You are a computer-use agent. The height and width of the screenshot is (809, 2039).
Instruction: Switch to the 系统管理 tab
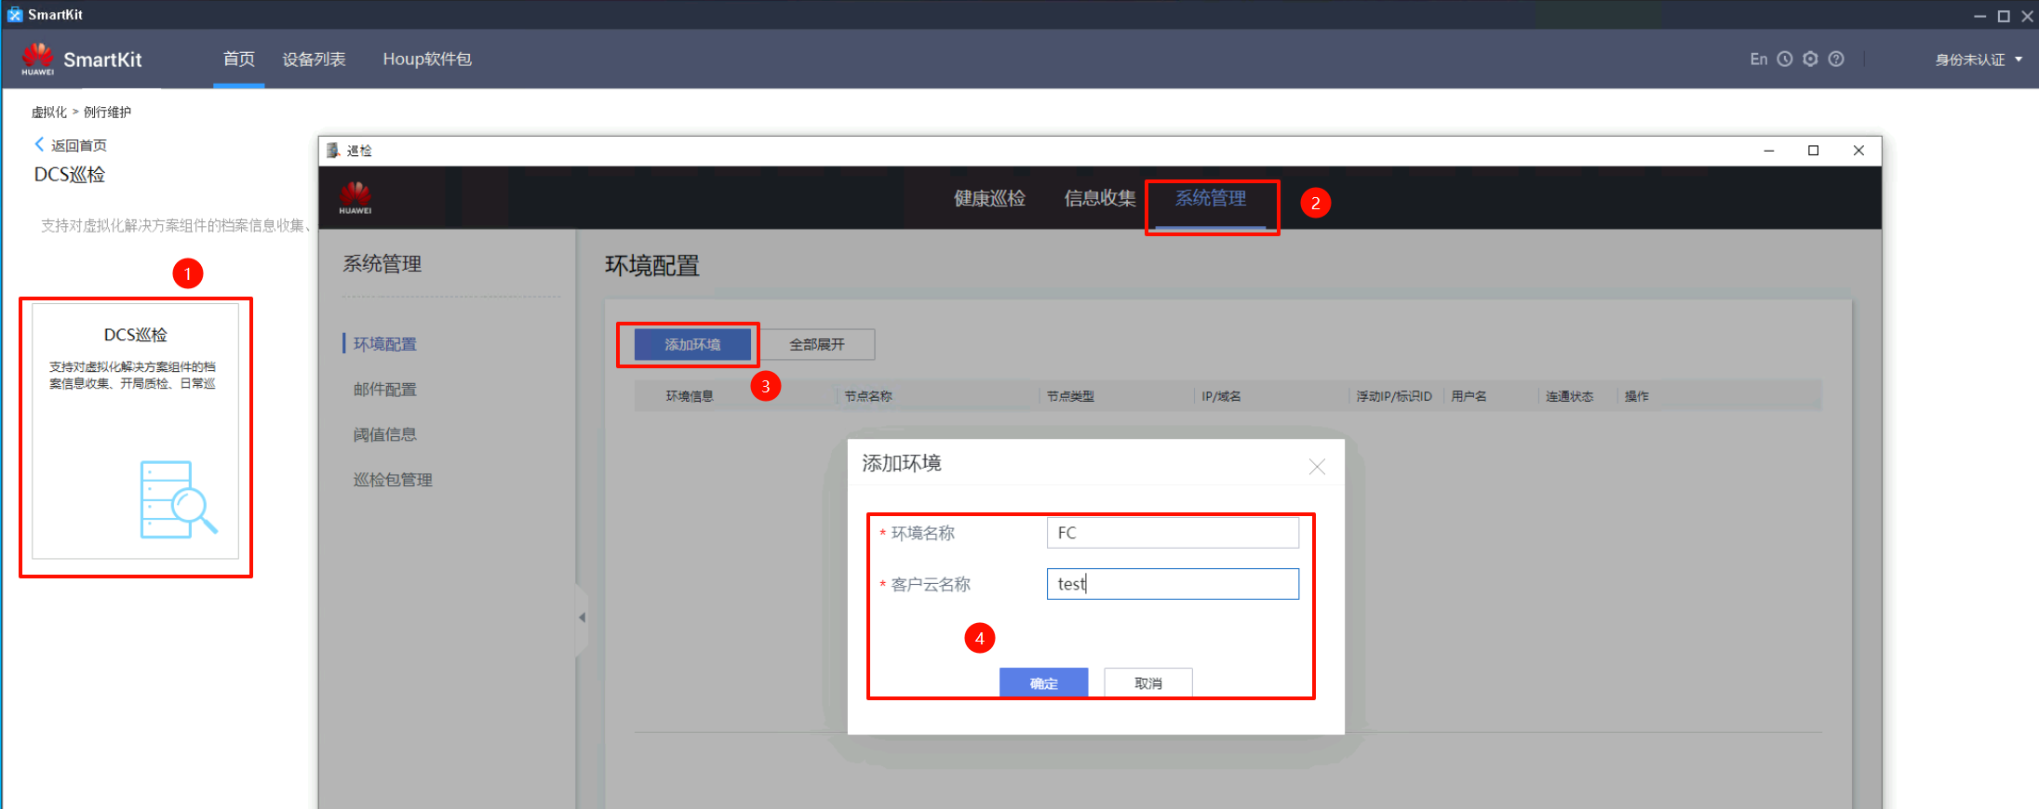[x=1210, y=198]
